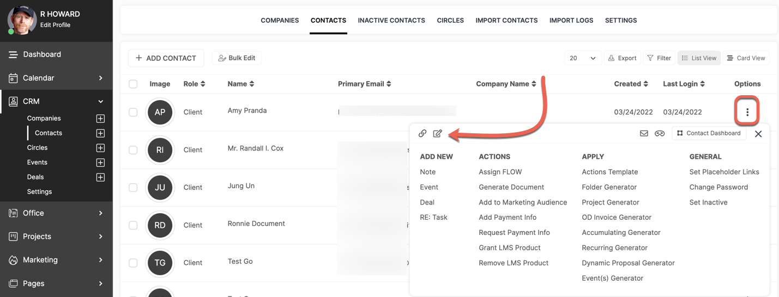Click the RI avatar for Randall Cox
Image resolution: width=779 pixels, height=297 pixels.
160,150
